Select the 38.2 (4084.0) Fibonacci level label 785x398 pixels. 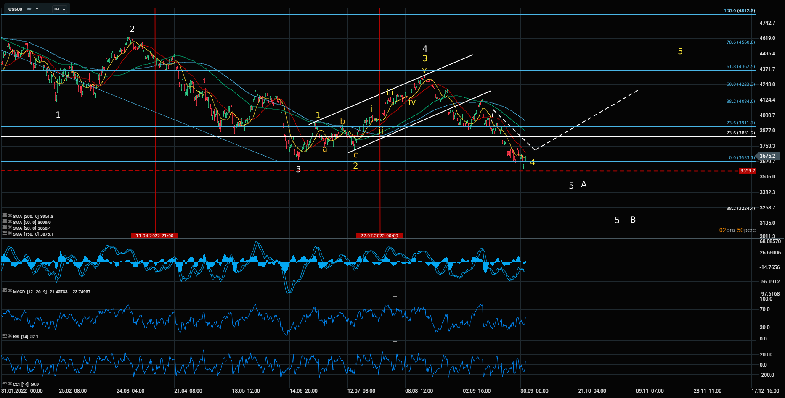(x=741, y=102)
